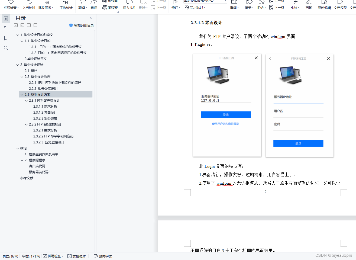The width and height of the screenshot is (356, 260).
Task: Open 文档权限 document permissions
Action: [340, 5]
